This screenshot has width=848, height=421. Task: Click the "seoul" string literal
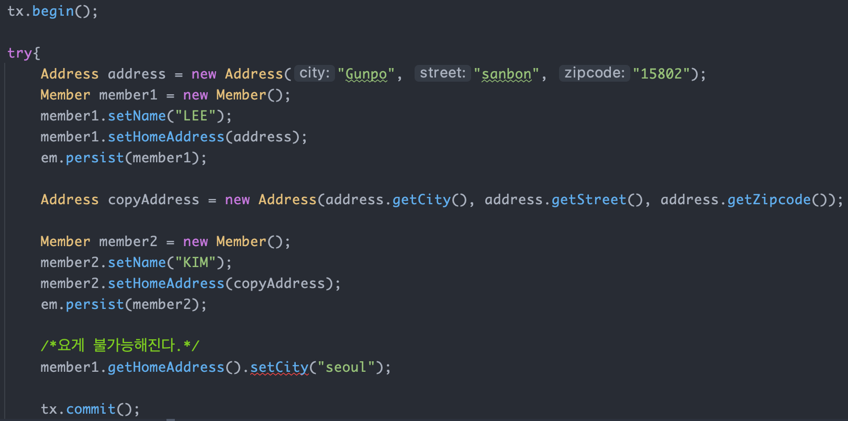click(346, 367)
